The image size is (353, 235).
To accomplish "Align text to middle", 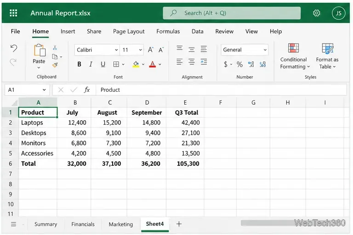I will pyautogui.click(x=192, y=50).
